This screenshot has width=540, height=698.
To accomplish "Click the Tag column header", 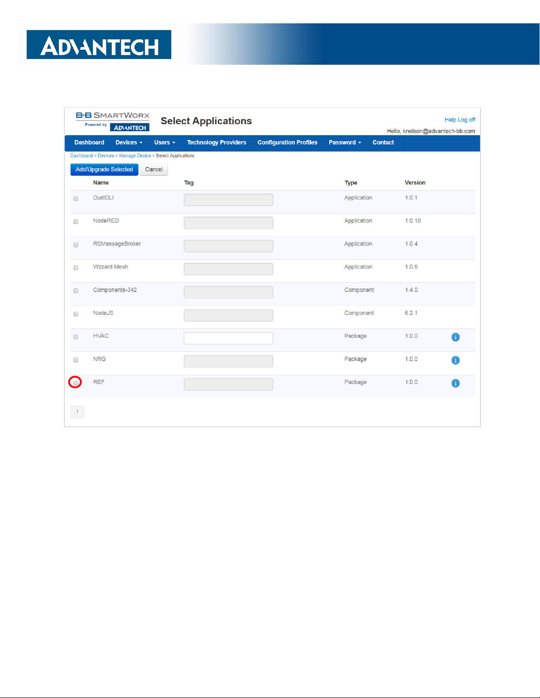I will [189, 183].
